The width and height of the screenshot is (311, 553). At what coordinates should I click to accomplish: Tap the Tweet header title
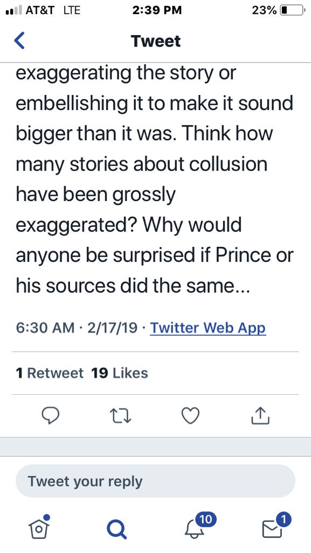coord(155,41)
